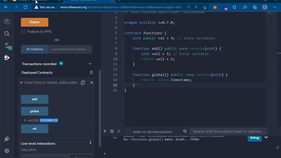
Task: Click the side panel scrollbar
Action: click(100, 108)
